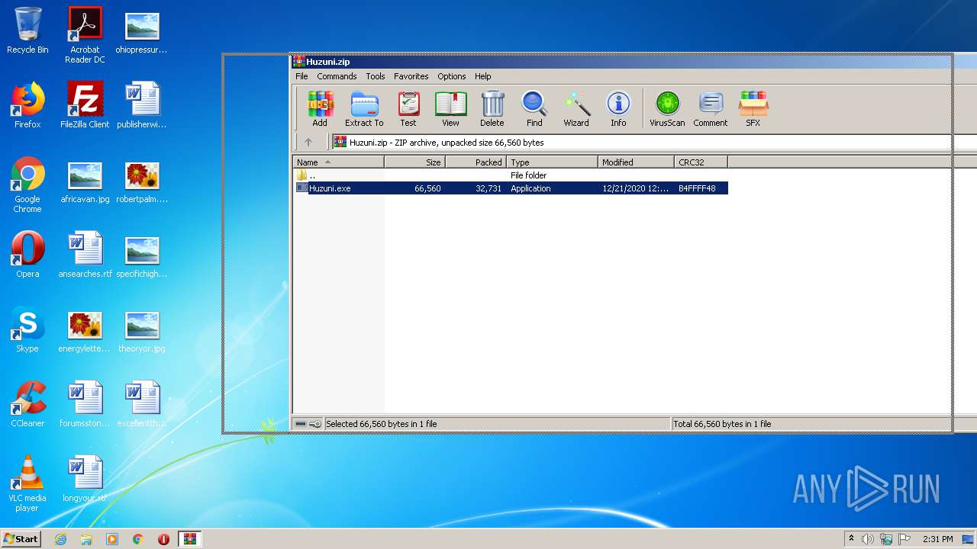Open Recycle Bin desktop icon
977x549 pixels.
tap(27, 30)
